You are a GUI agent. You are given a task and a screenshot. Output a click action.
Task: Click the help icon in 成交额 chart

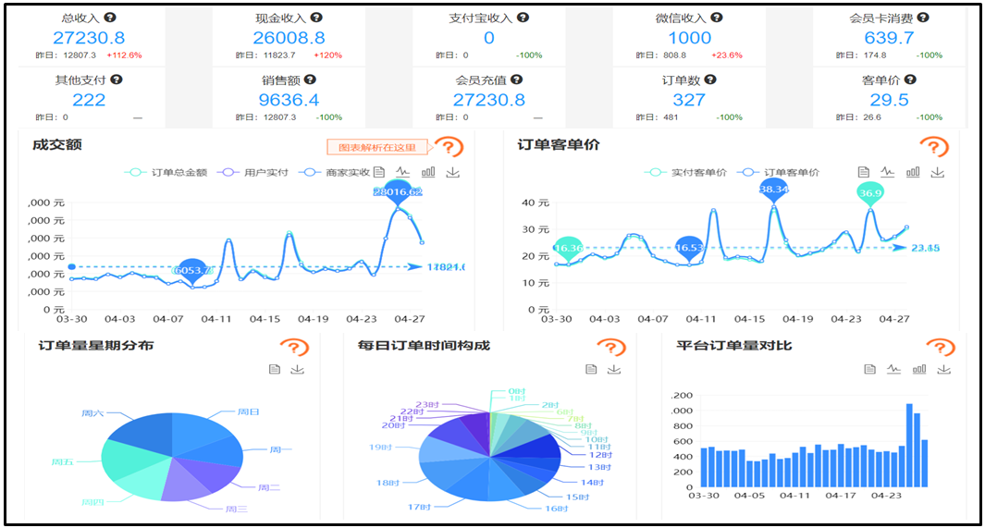pos(449,147)
